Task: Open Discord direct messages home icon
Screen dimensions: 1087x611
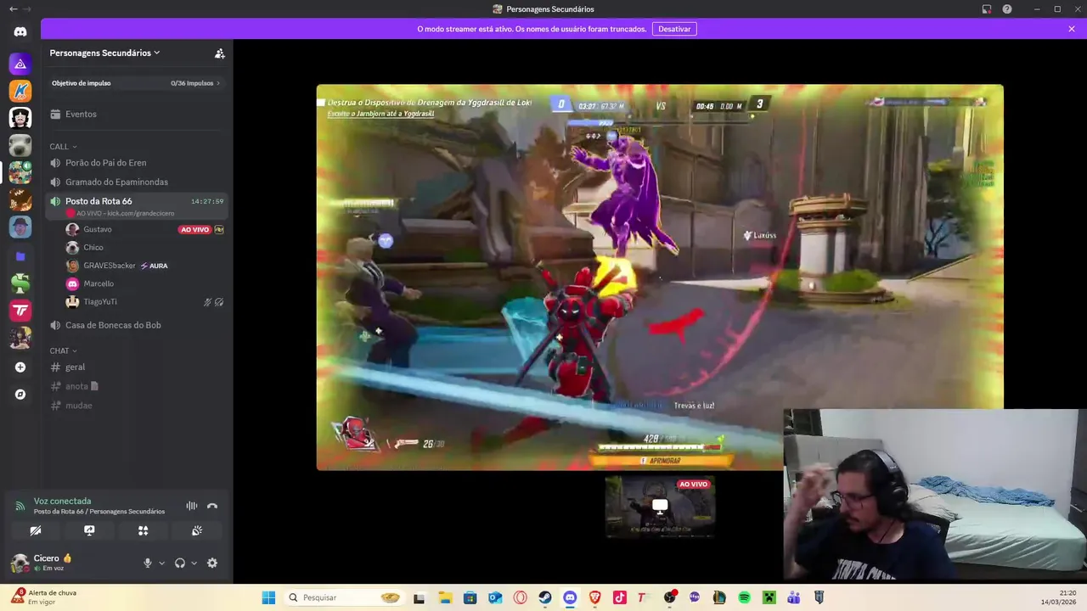Action: click(20, 32)
